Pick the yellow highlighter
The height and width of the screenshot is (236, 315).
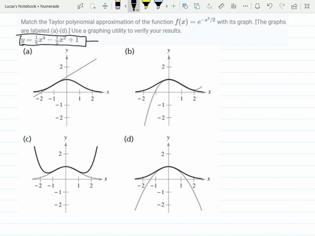tap(146, 5)
